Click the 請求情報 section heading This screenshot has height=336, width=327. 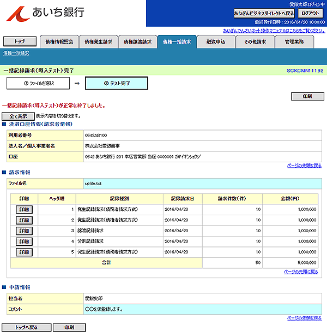(20, 173)
